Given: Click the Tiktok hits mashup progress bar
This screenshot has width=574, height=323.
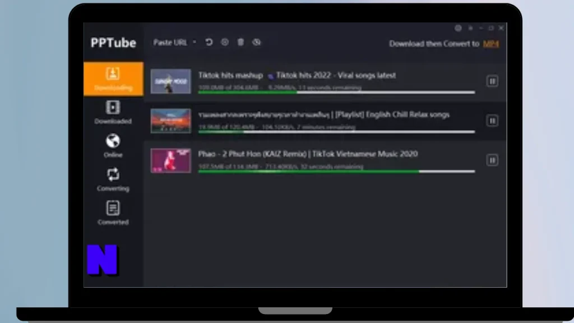Looking at the screenshot, I should click(336, 93).
